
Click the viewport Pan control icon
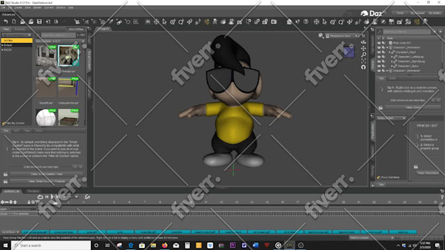pos(363,48)
